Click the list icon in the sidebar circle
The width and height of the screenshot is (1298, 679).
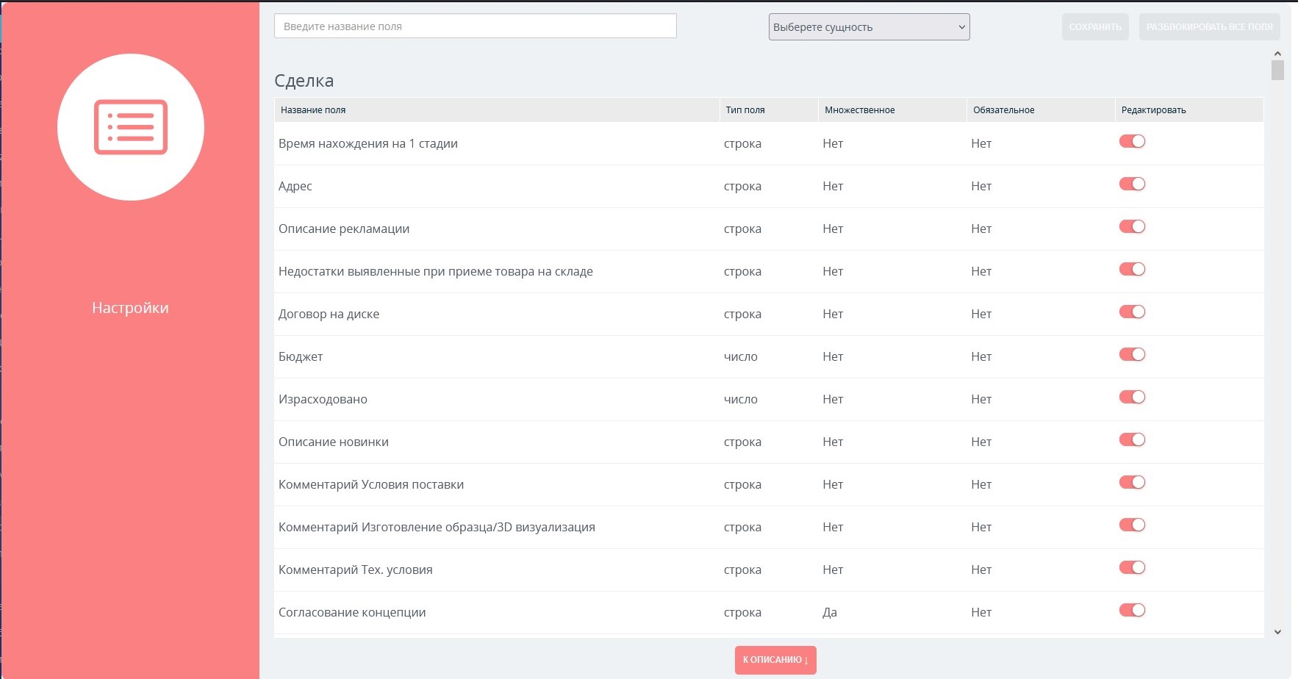[131, 127]
